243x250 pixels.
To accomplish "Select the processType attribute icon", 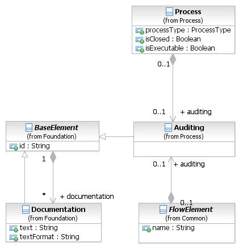I will click(140, 31).
